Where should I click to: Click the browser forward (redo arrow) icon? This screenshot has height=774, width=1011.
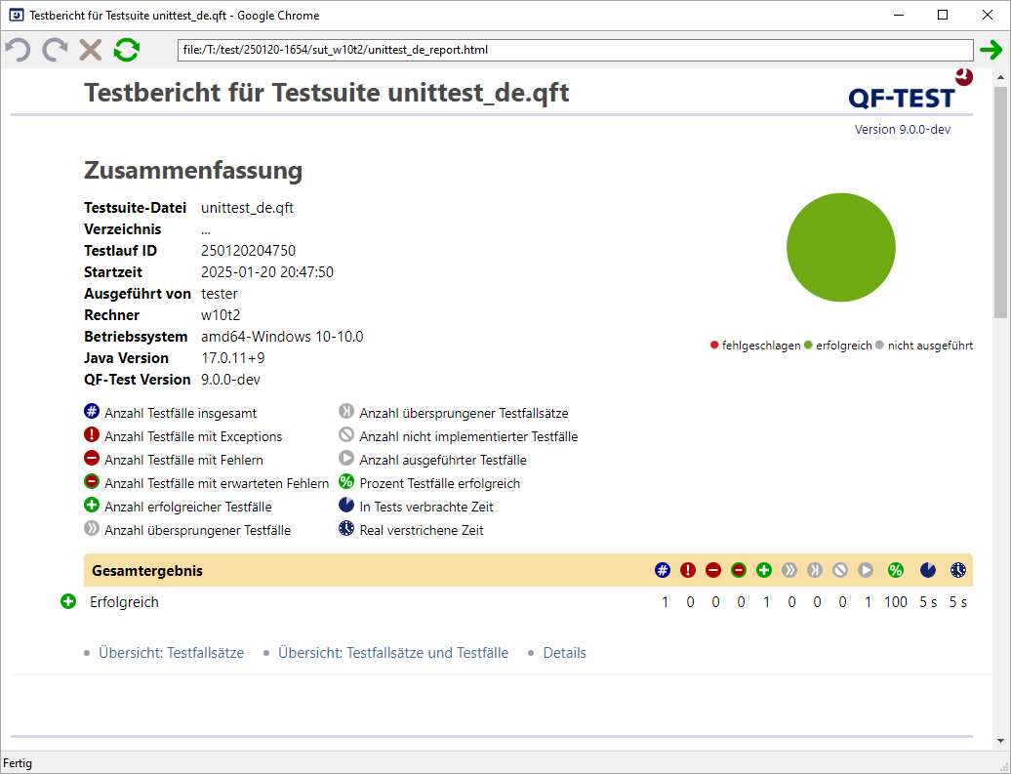click(x=55, y=50)
